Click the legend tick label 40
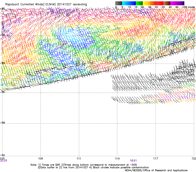Viewport: 196px width, 172px height. pyautogui.click(x=170, y=7)
